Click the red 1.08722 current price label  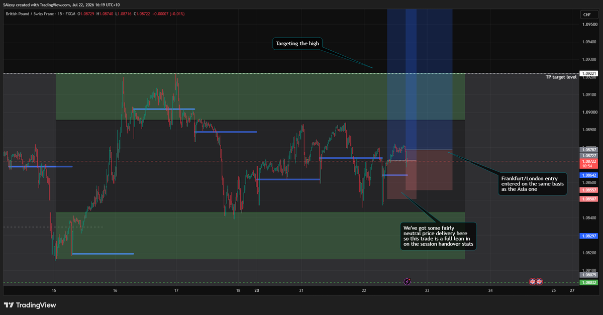coord(589,161)
